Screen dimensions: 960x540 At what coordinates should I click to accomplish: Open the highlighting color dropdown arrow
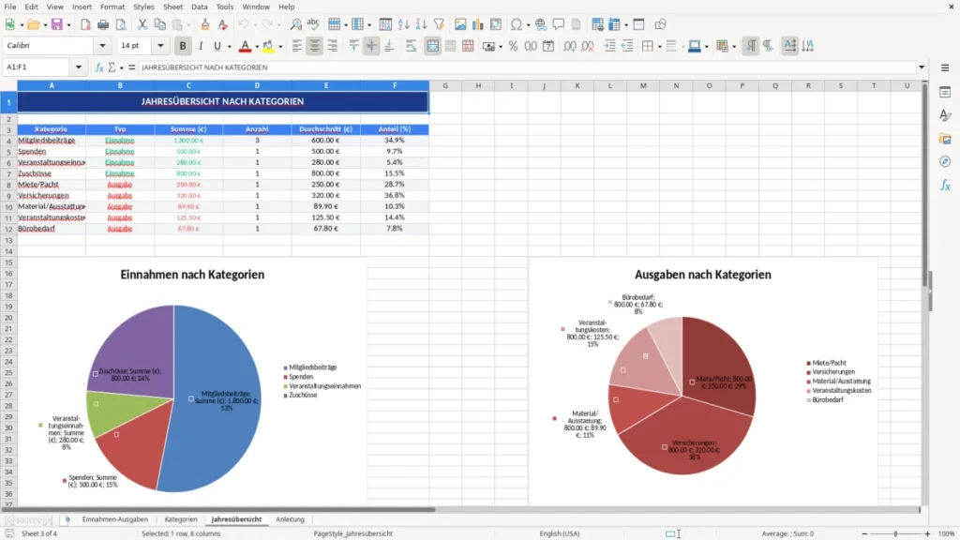tap(280, 47)
